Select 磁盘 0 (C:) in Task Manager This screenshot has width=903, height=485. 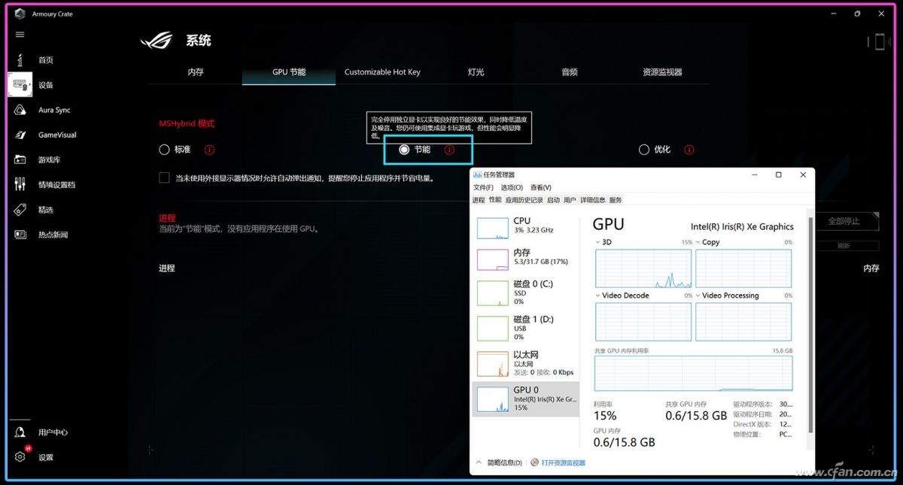[525, 293]
